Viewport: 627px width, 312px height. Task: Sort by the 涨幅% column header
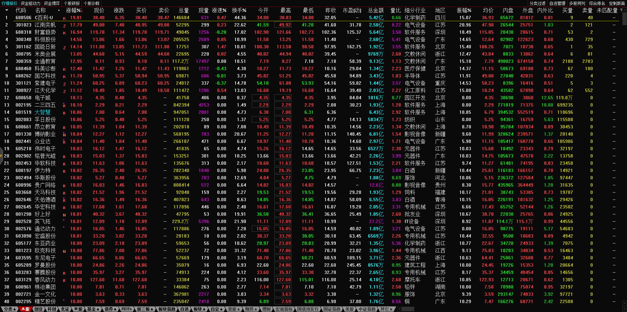(73, 10)
